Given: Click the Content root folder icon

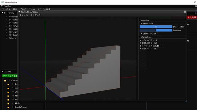Looking at the screenshot, I should click(x=5, y=81).
